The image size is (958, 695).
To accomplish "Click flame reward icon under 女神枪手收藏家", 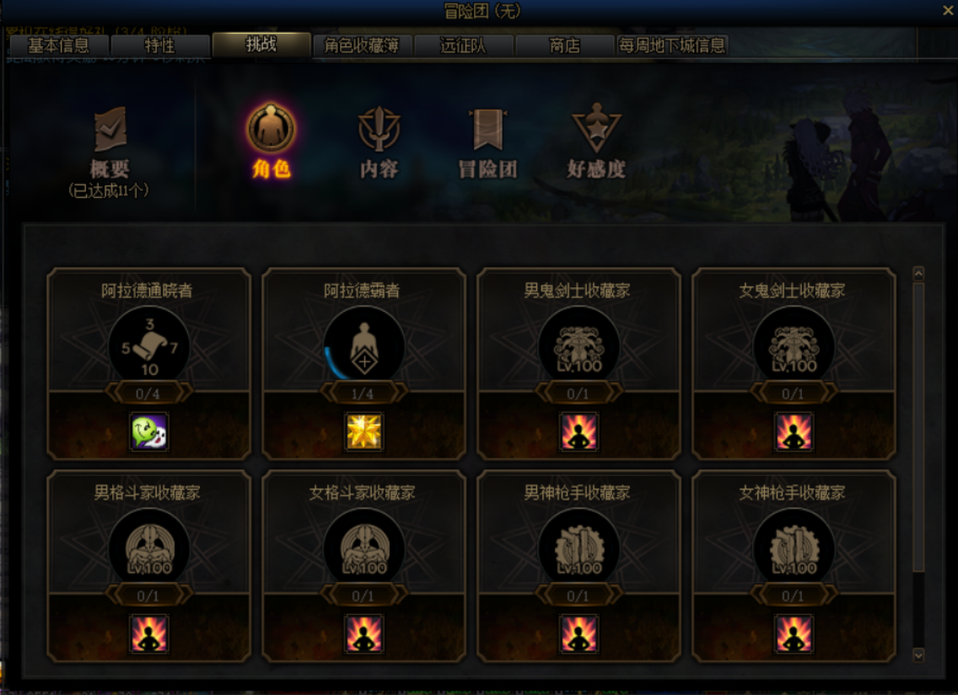I will click(794, 634).
